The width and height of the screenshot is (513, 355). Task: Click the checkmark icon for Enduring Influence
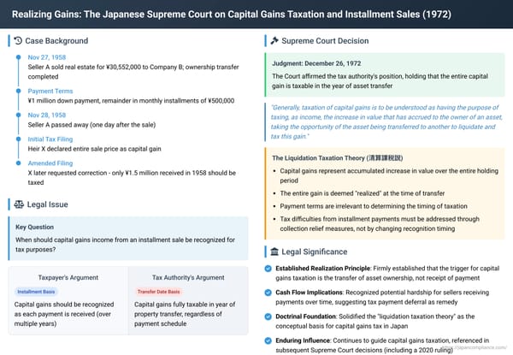pyautogui.click(x=270, y=340)
